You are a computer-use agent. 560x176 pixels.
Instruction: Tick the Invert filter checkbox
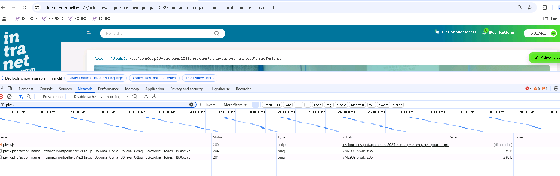tap(202, 105)
